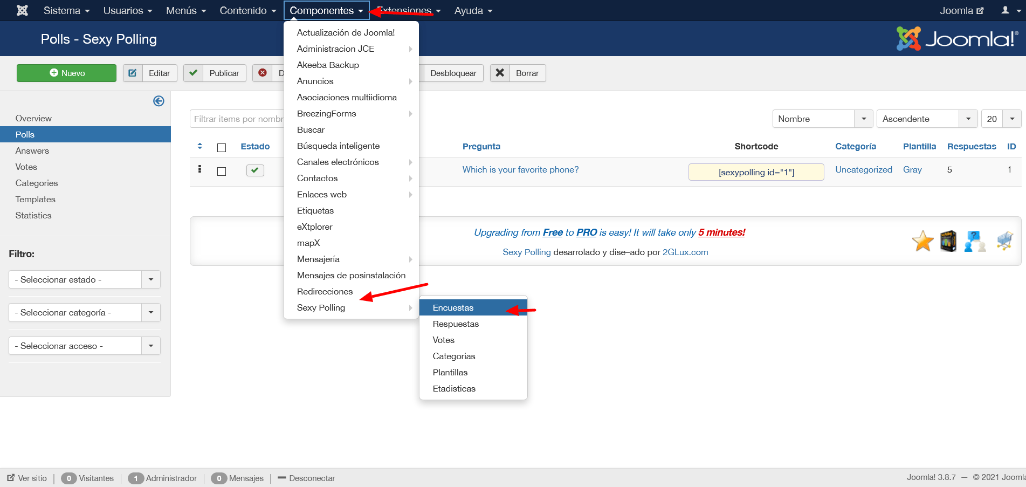Click the green Nuevo button
Viewport: 1026px width, 487px height.
[66, 73]
